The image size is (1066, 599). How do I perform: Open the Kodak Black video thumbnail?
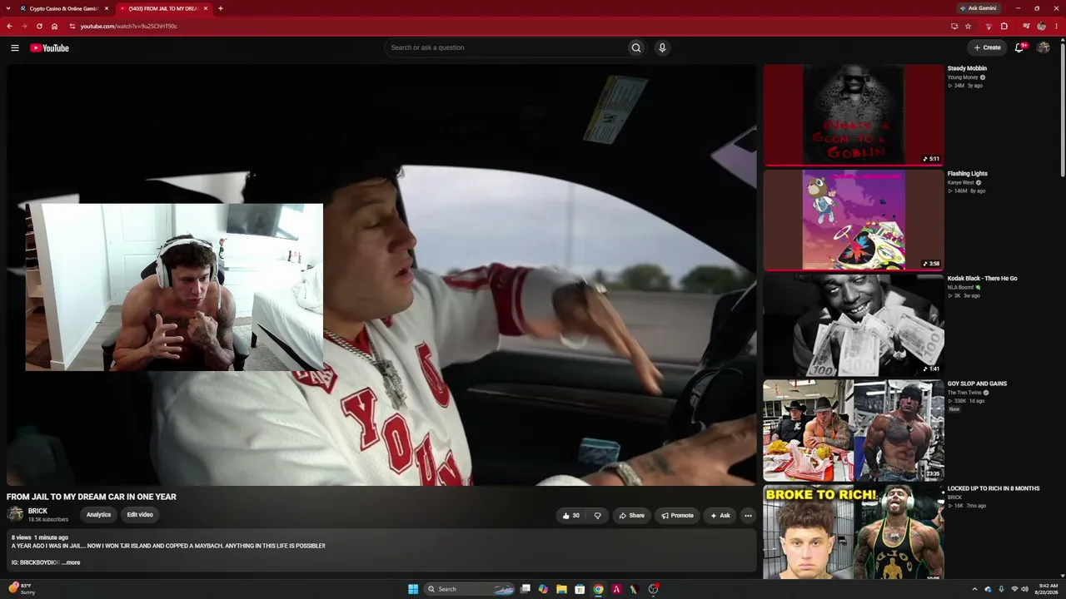(854, 325)
